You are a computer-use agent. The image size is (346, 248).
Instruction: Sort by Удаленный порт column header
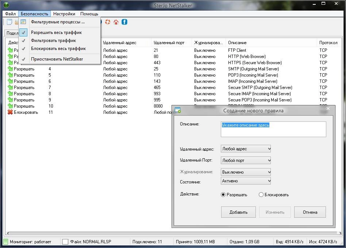pyautogui.click(x=172, y=43)
